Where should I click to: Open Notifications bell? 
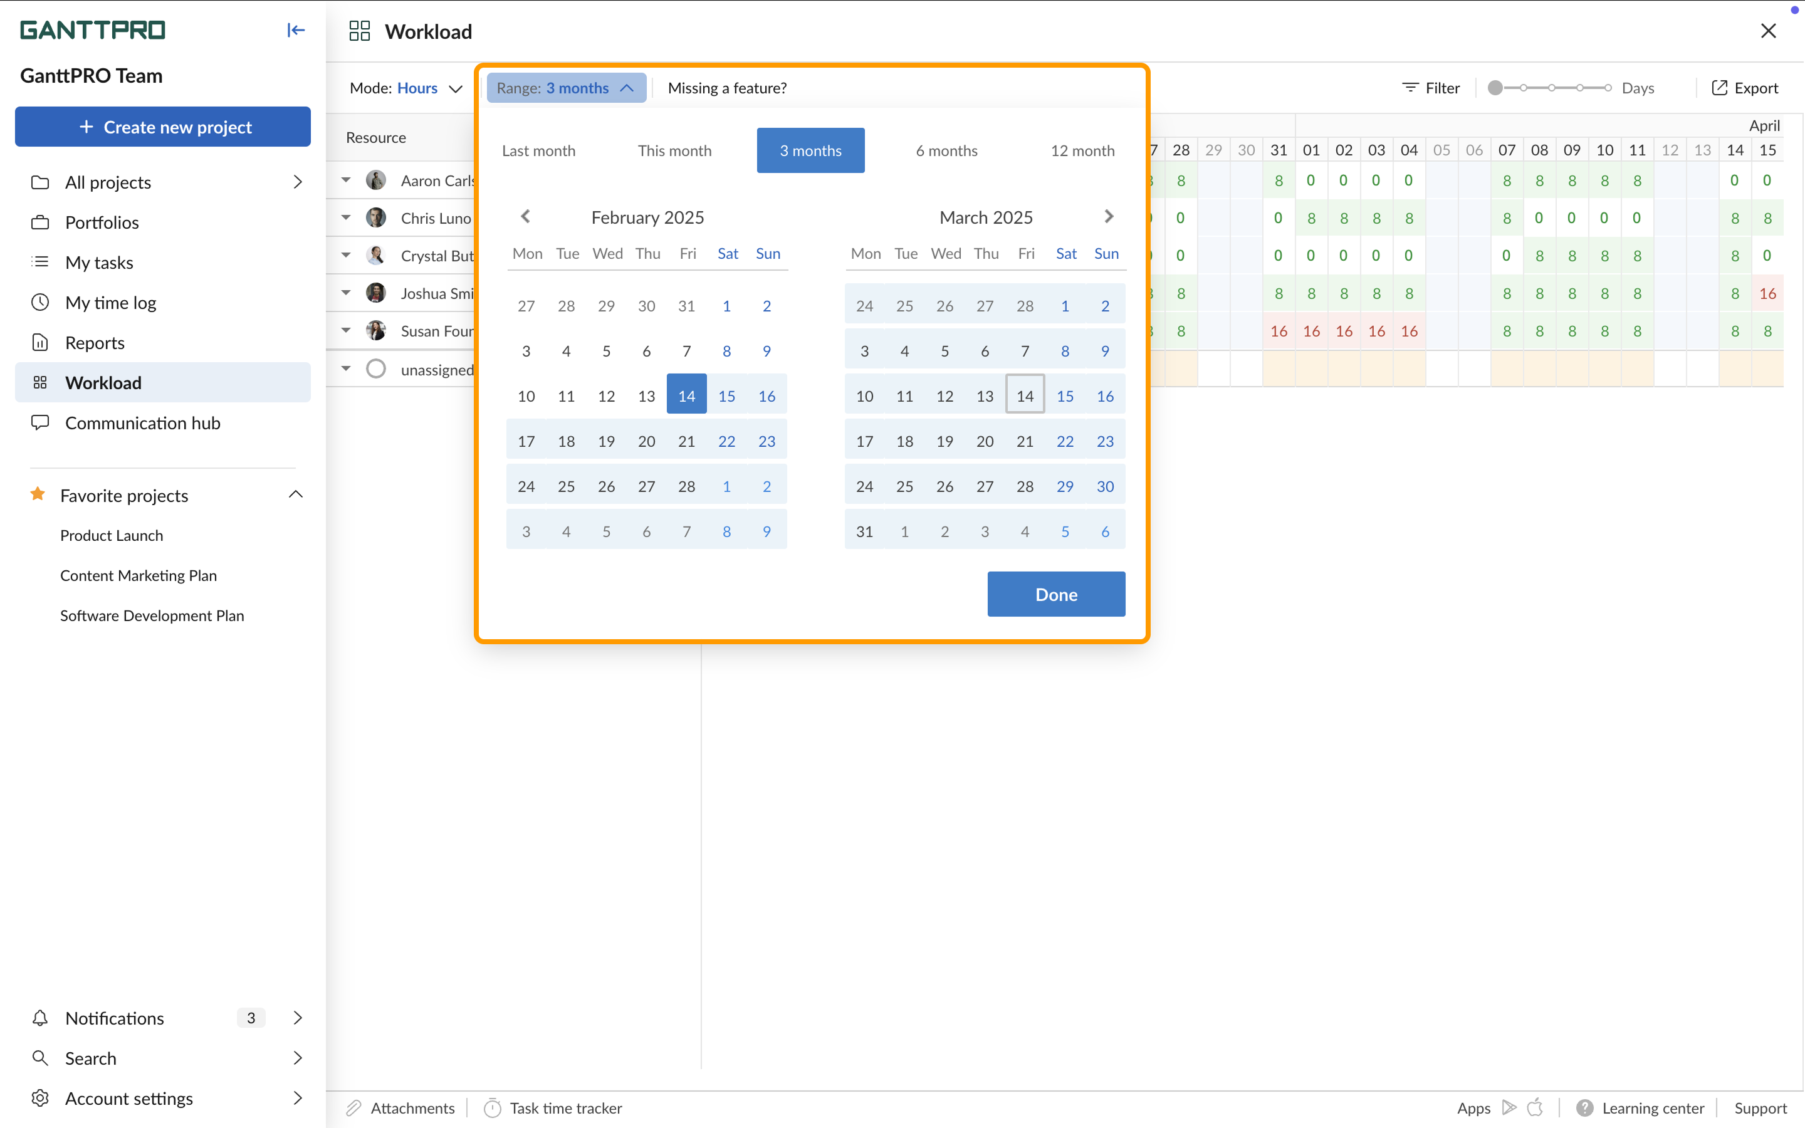(x=40, y=1018)
